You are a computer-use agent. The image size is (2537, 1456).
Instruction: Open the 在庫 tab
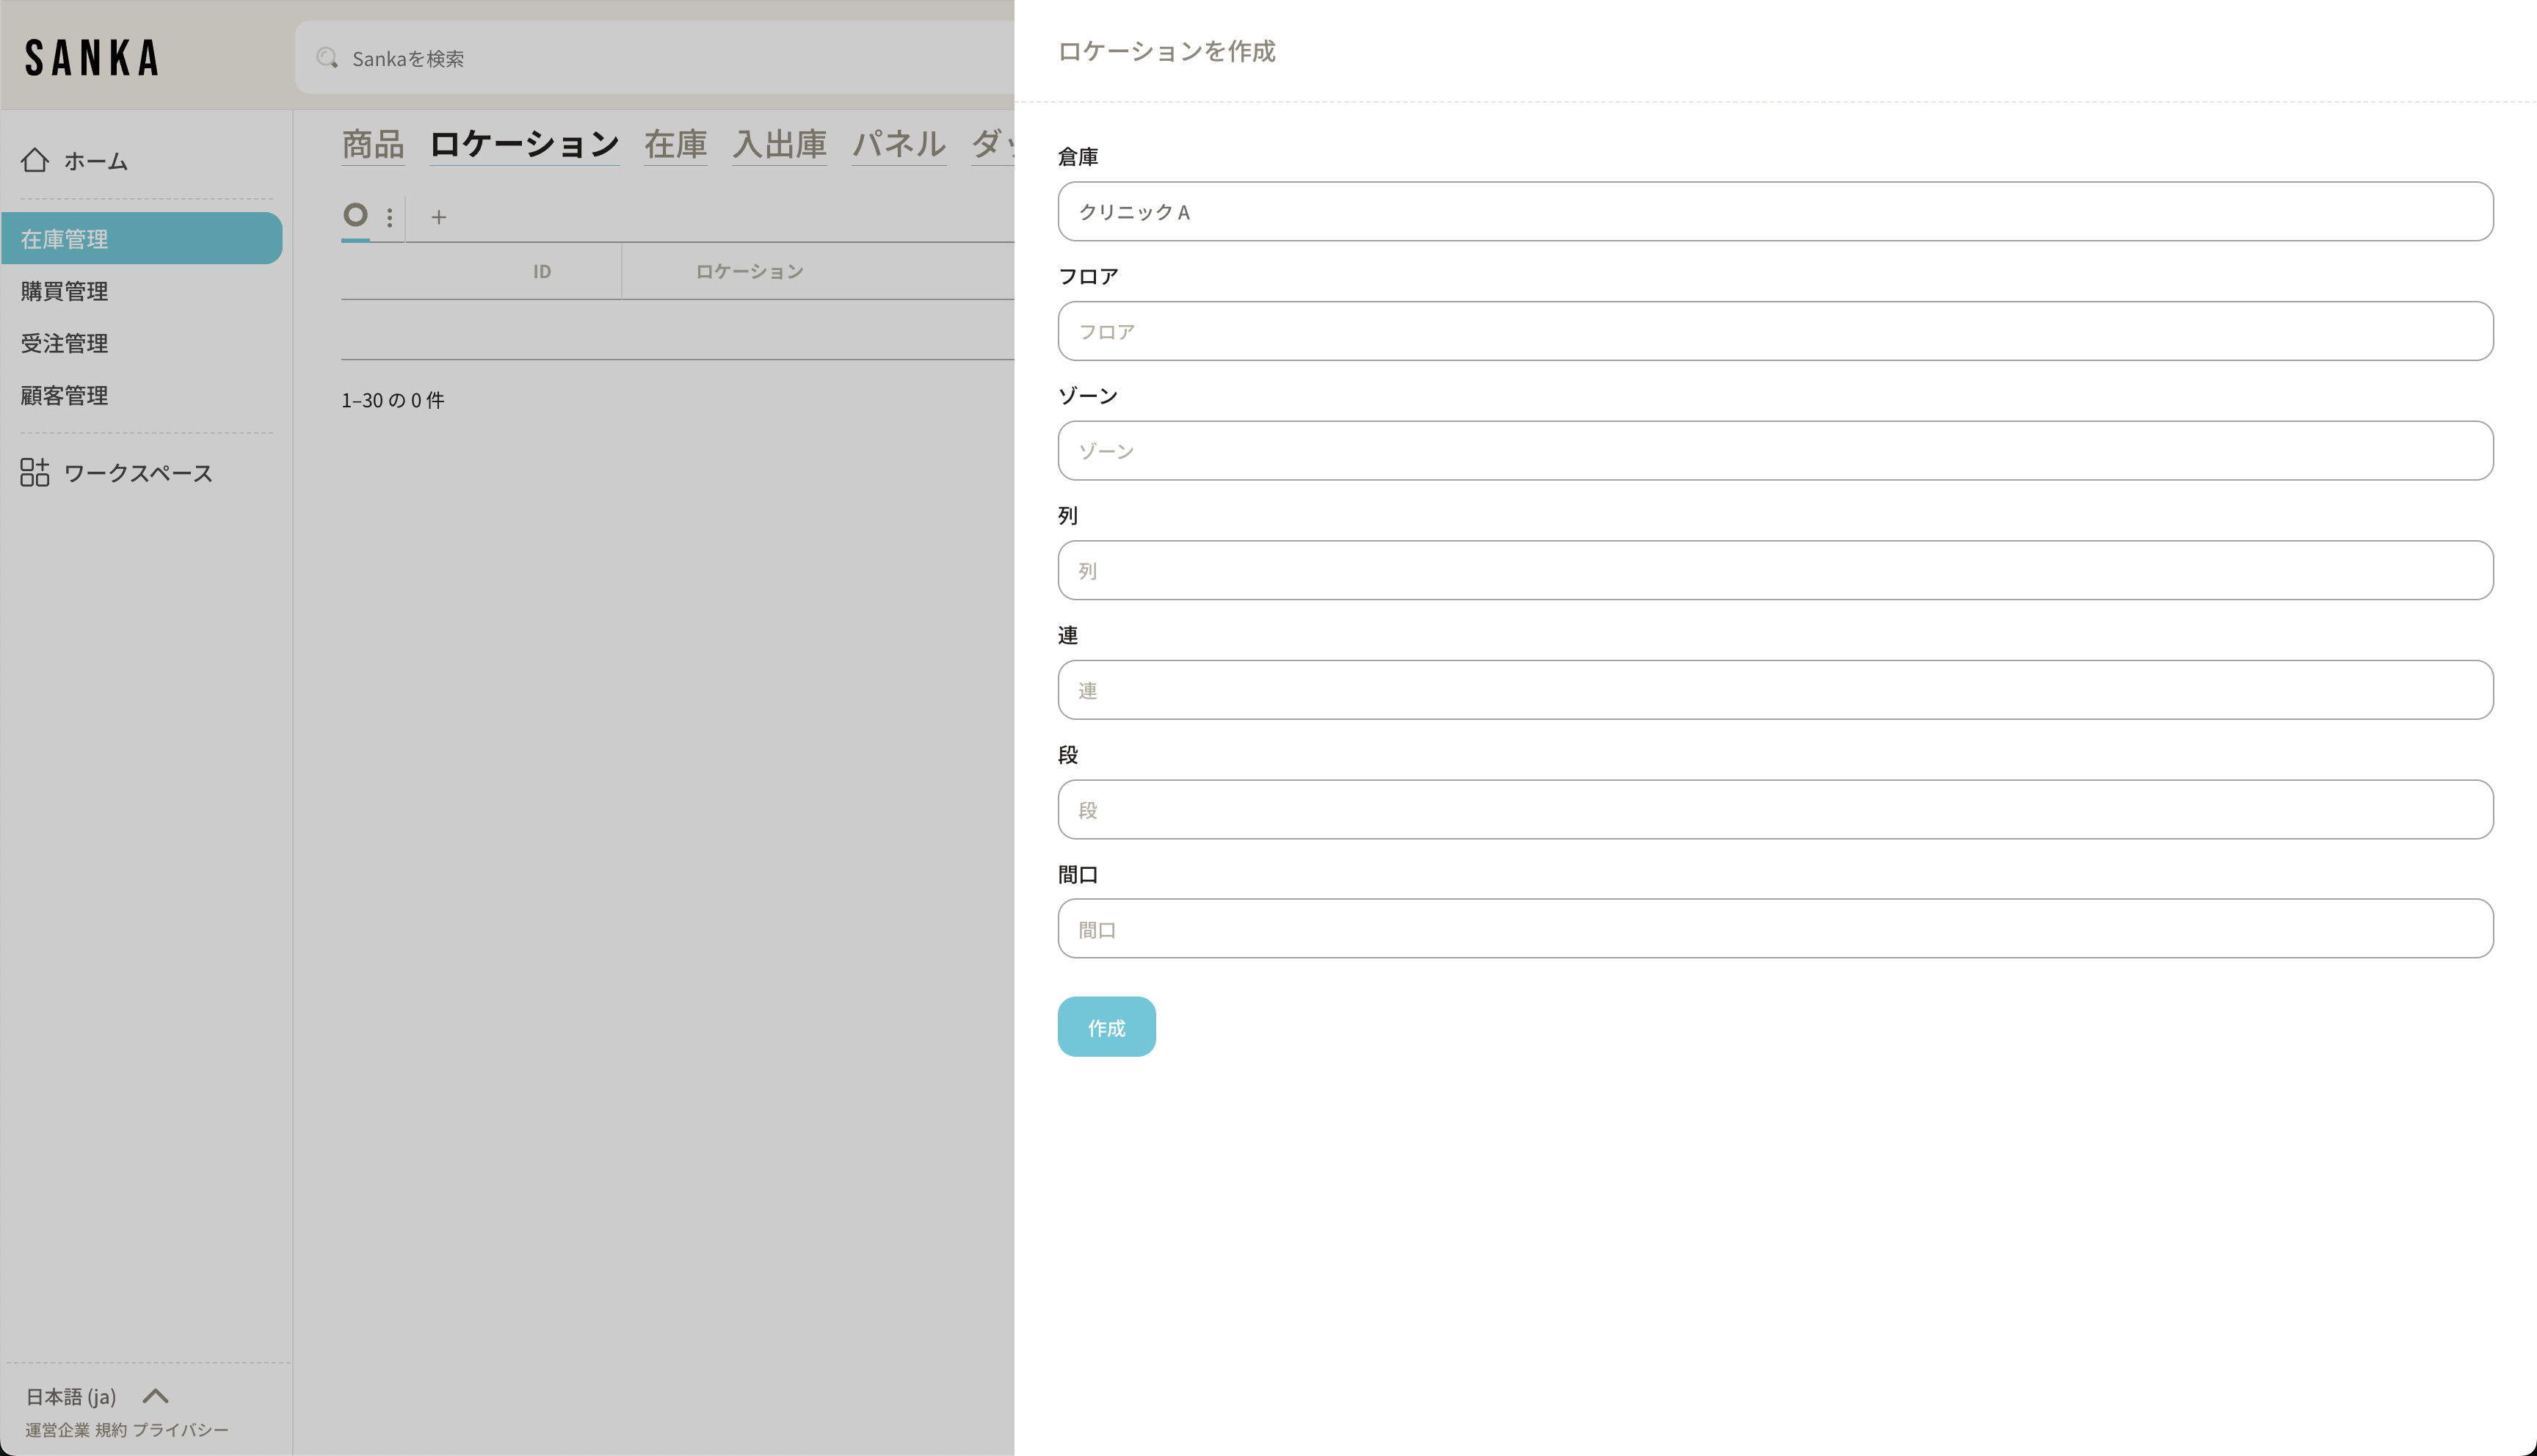coord(675,144)
